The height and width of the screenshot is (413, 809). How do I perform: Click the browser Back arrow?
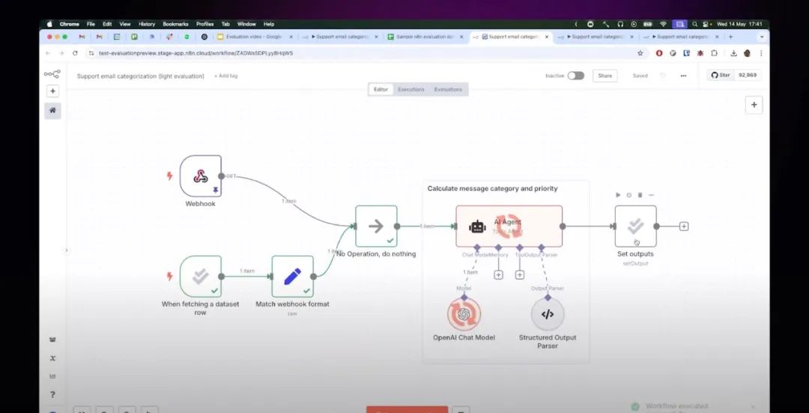(48, 53)
